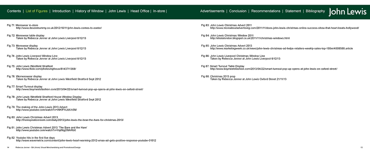Select 'Fig 88: Christmas 2013 prop' caption
The width and height of the screenshot is (370, 155).
218,76
